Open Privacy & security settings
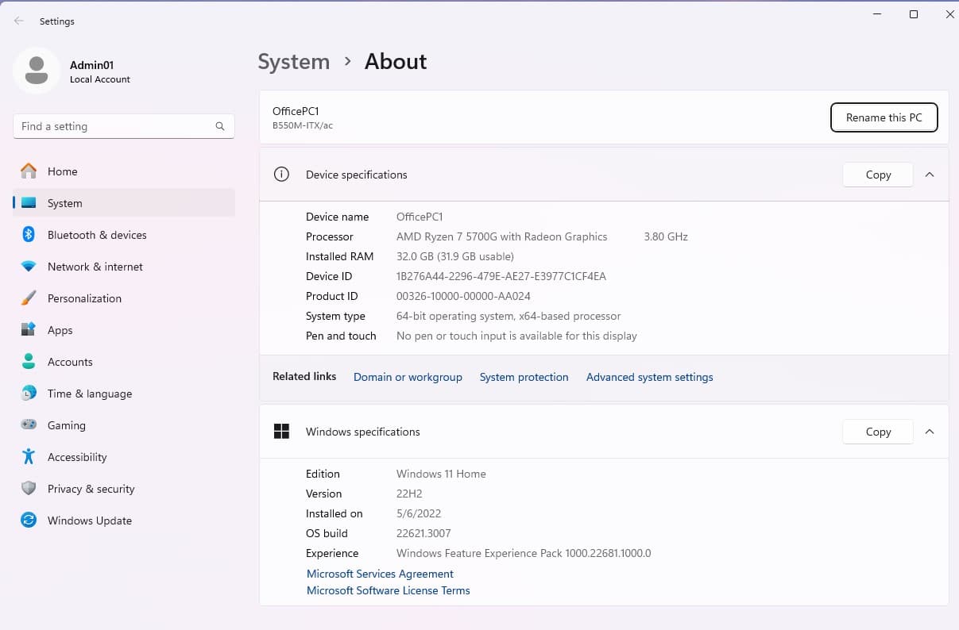This screenshot has width=959, height=630. (x=124, y=489)
